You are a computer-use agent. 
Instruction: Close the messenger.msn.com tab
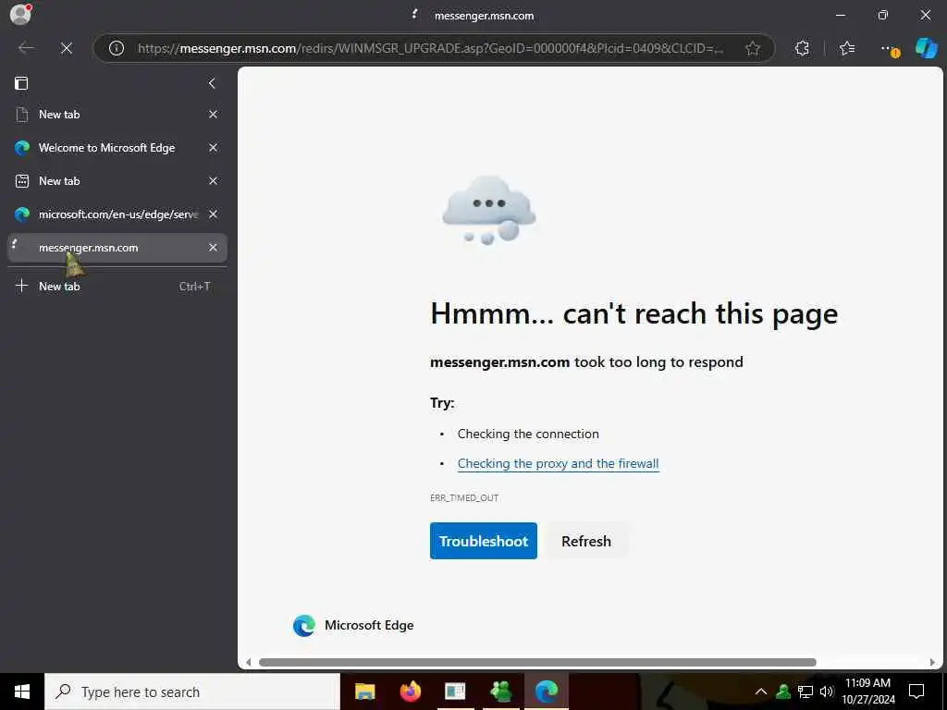point(214,248)
